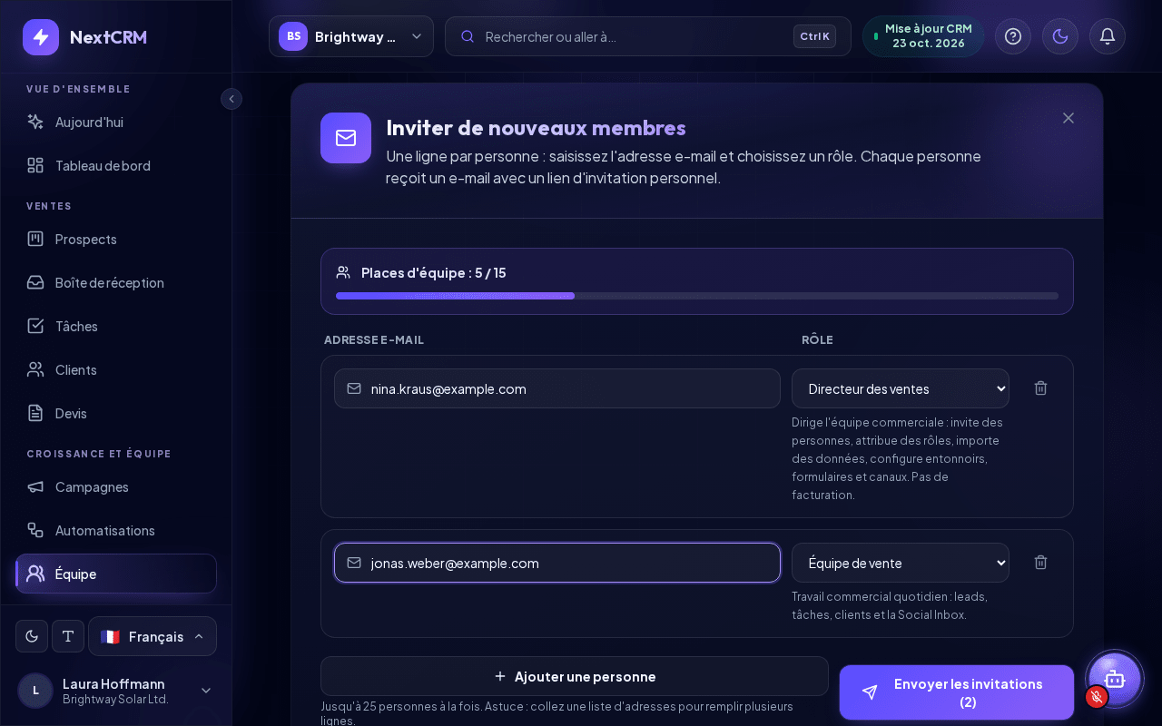Navigate to Prospects
The width and height of the screenshot is (1162, 726).
[116, 239]
